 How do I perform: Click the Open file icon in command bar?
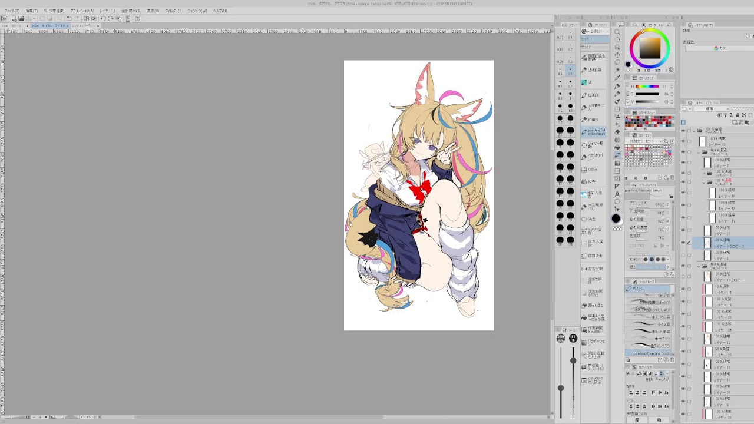pyautogui.click(x=22, y=19)
